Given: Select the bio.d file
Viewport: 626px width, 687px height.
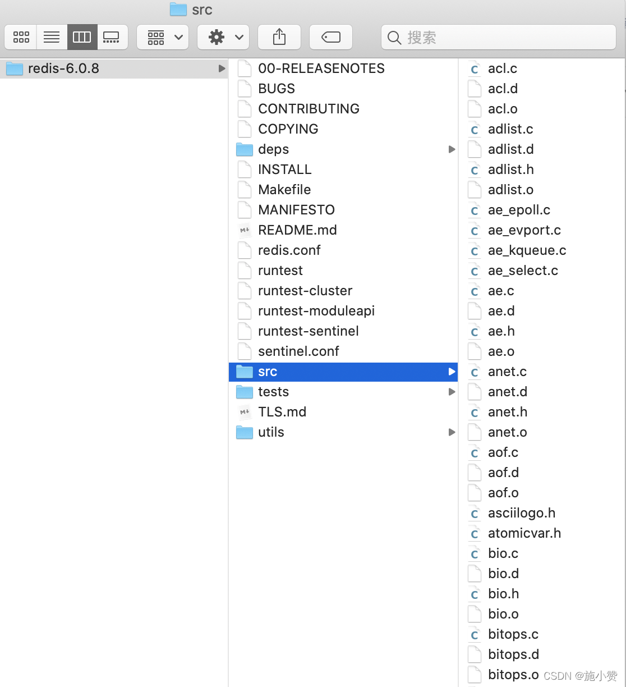Looking at the screenshot, I should tap(542, 574).
